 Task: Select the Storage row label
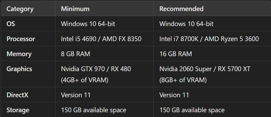point(18,110)
